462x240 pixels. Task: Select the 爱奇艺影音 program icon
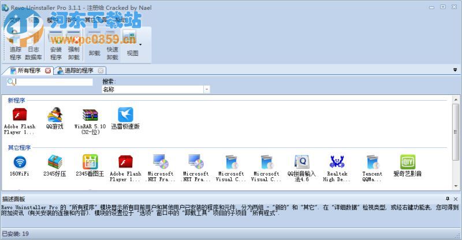408,165
